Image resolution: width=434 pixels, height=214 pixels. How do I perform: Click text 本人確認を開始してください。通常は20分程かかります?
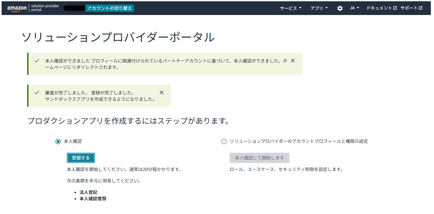124,169
